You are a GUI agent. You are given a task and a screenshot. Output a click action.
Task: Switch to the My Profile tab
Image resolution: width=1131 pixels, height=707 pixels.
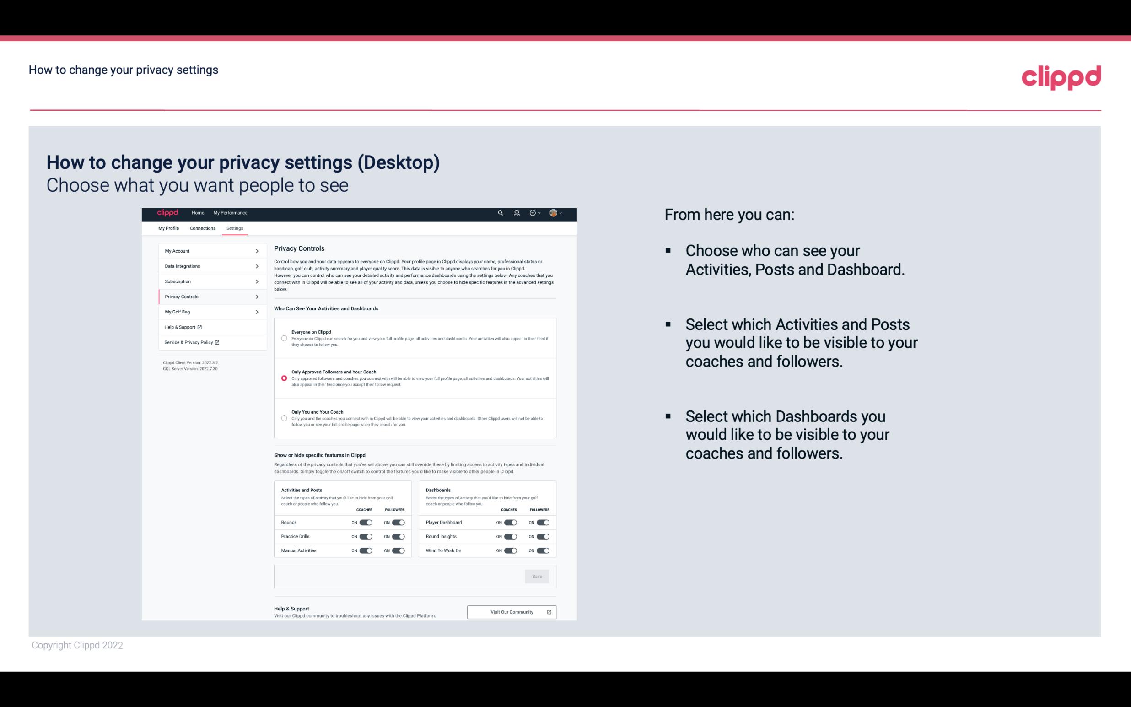pos(168,228)
